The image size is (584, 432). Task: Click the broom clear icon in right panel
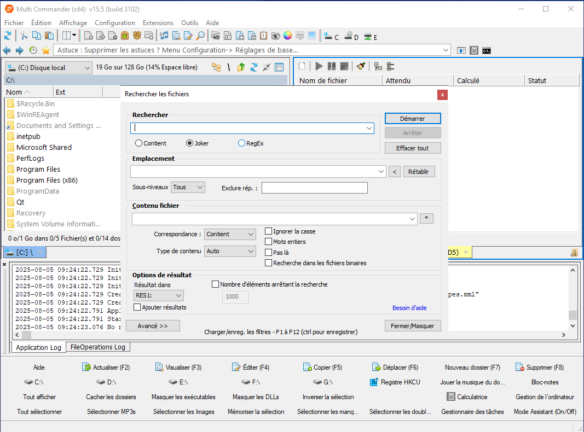pyautogui.click(x=361, y=66)
